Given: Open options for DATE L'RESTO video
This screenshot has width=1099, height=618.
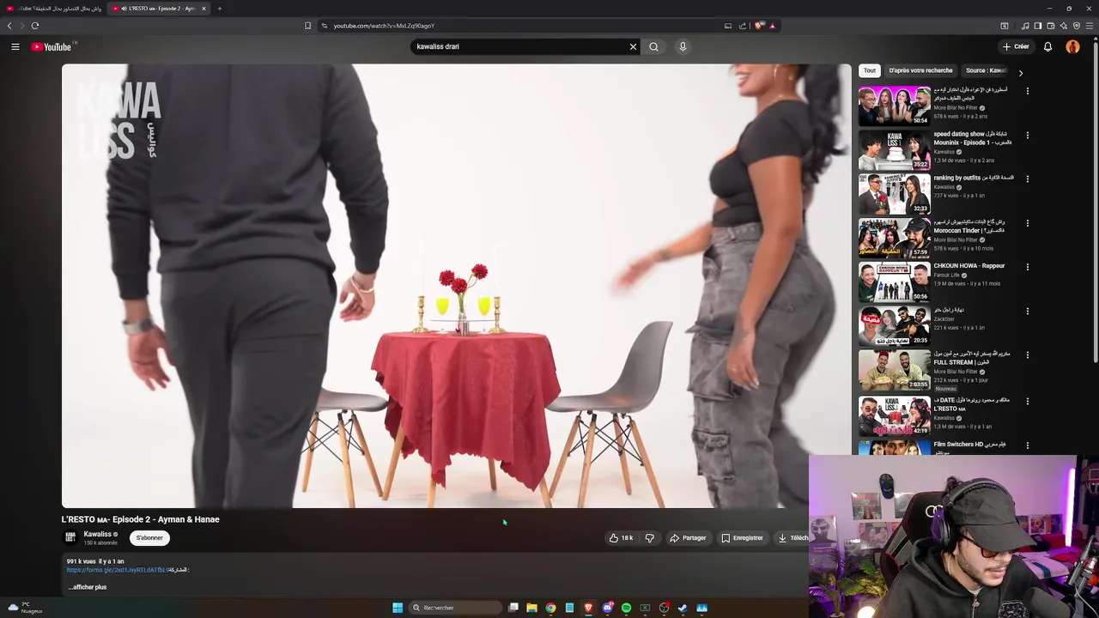Looking at the screenshot, I should coord(1027,401).
